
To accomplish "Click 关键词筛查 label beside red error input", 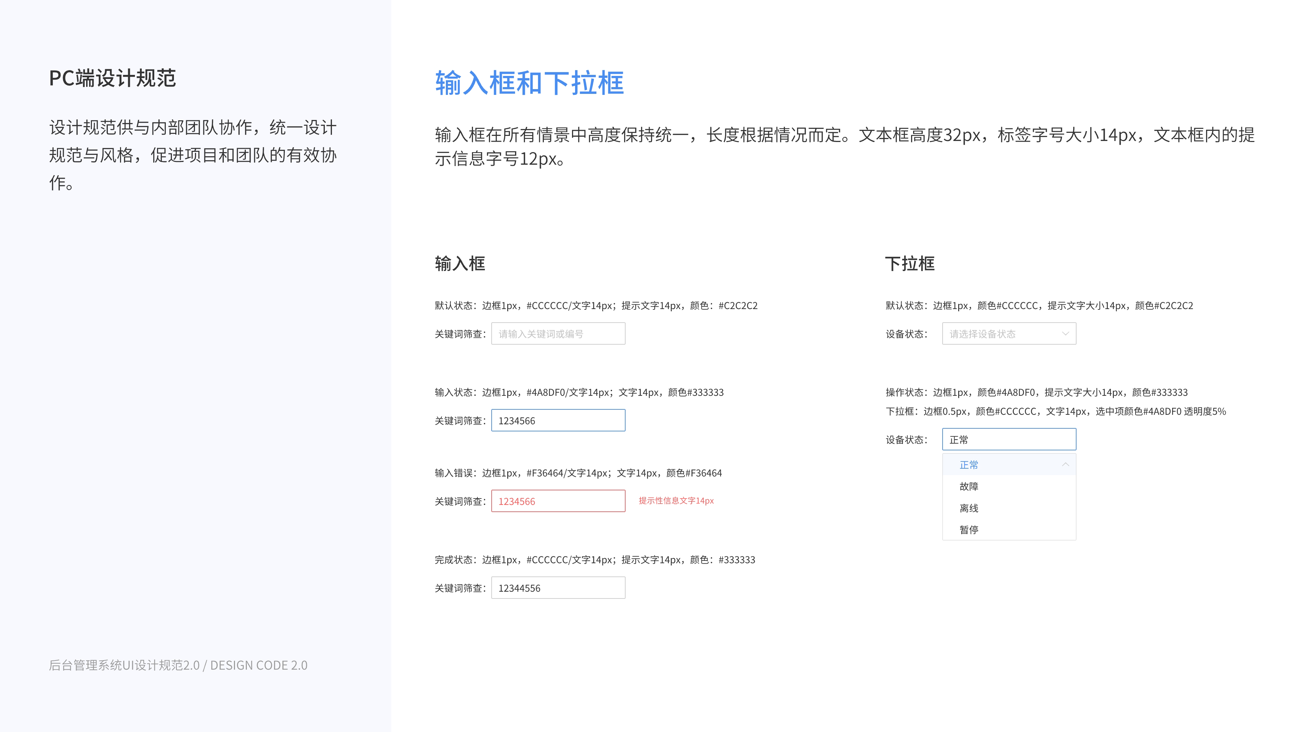I will [x=460, y=501].
